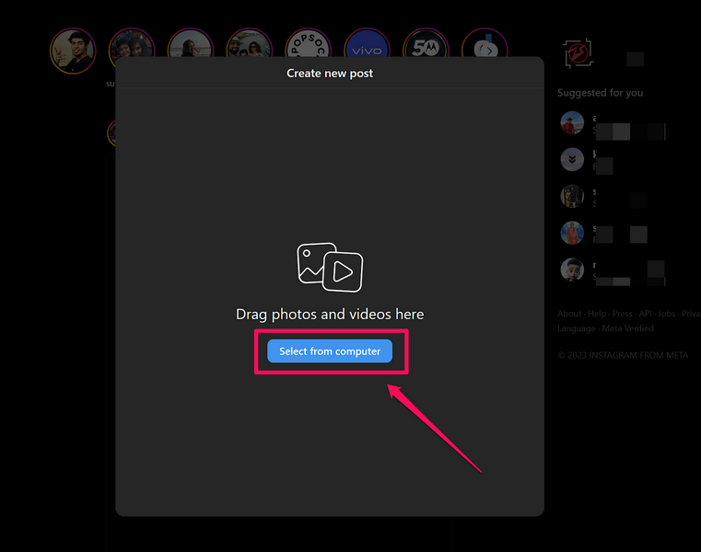Open suggested account with orange robed figure avatar

572,233
